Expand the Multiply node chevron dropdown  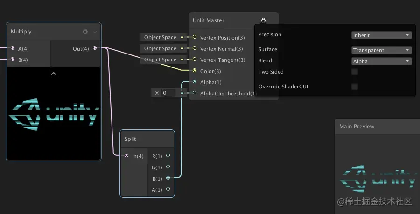coord(95,32)
